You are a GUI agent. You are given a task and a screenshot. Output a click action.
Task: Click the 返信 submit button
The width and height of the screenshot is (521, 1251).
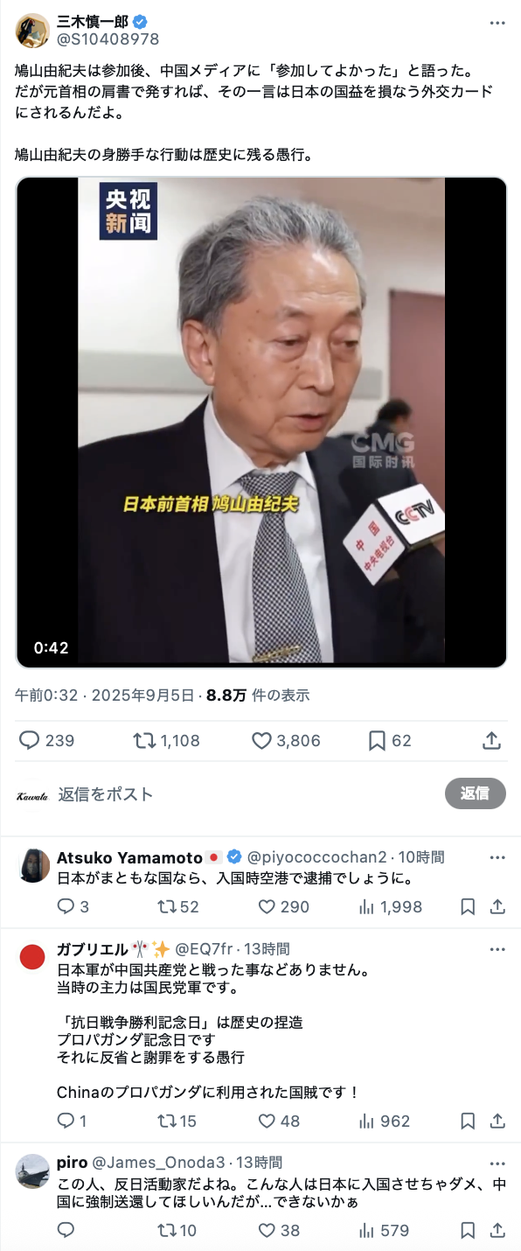(x=475, y=793)
